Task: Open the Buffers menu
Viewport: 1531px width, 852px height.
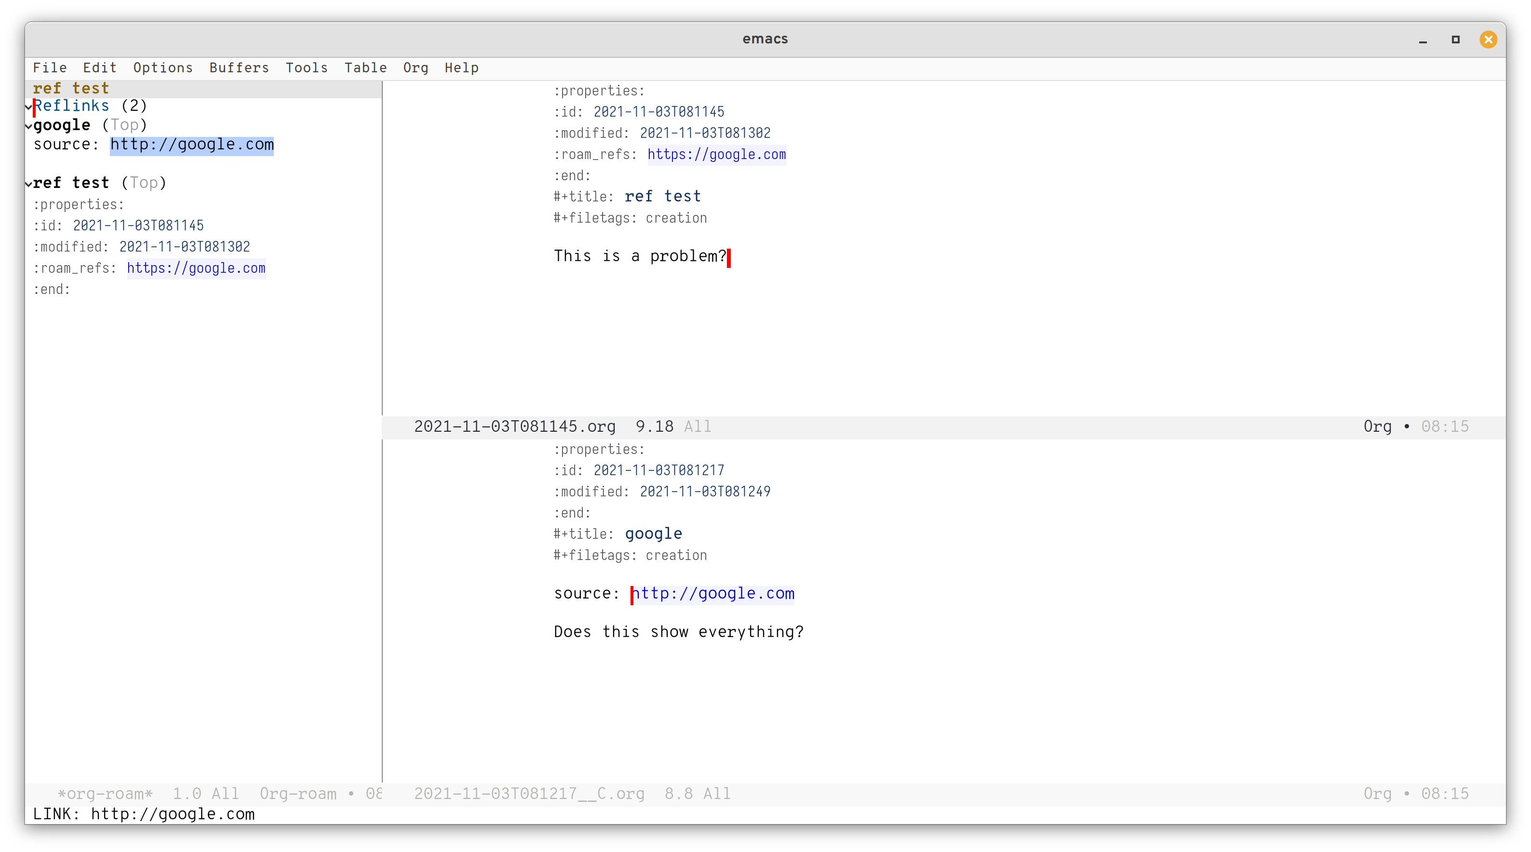Action: (239, 68)
